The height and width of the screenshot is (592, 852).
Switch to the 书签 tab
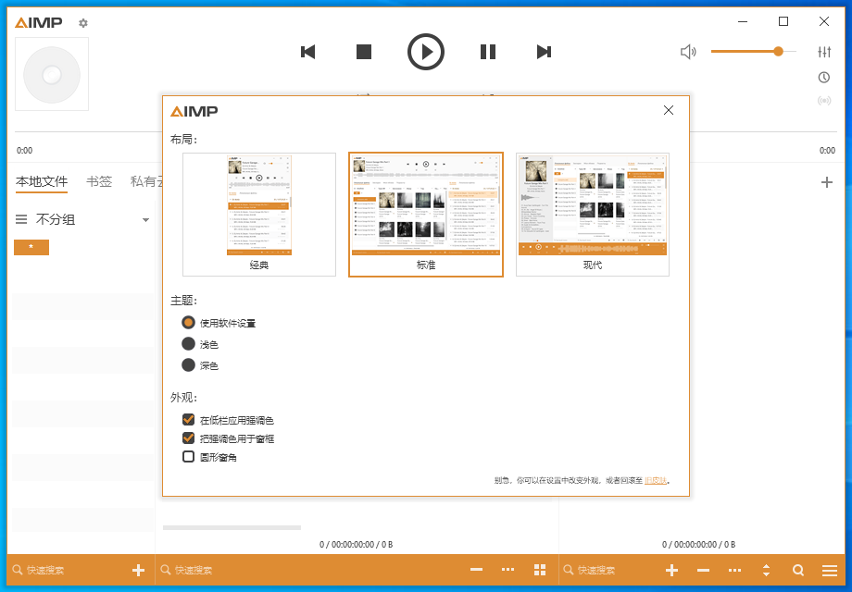pos(99,182)
